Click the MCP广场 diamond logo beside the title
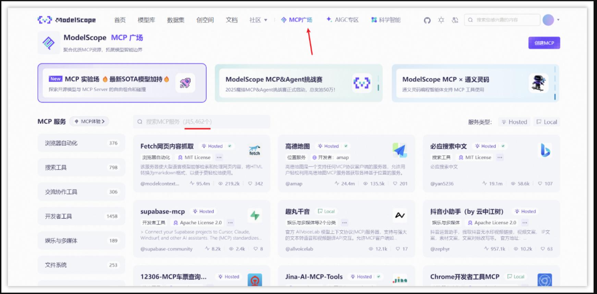Screen dimensions: 597x294 [x=49, y=43]
